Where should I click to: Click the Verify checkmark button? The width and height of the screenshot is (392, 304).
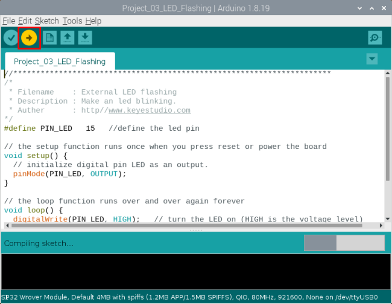coord(11,38)
